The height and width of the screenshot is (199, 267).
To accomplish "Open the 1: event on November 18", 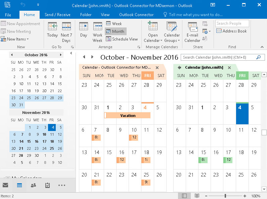I will click(146, 160).
